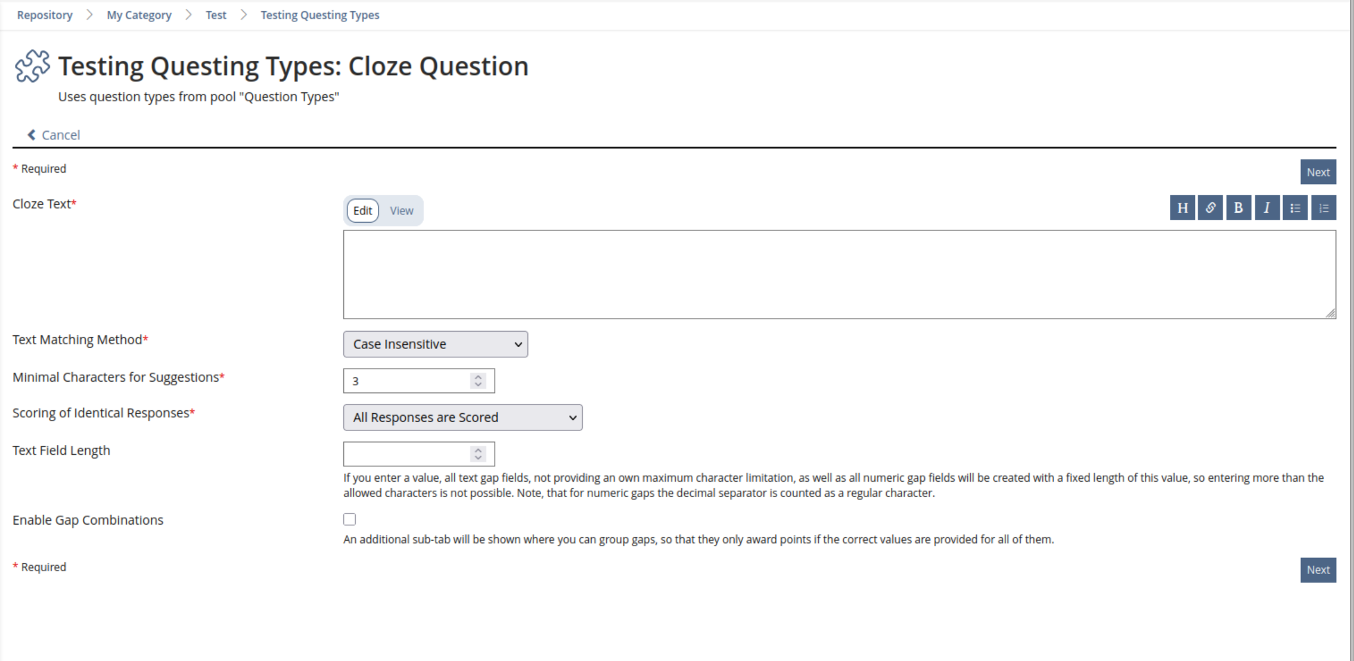Apply bold formatting in Cloze Text editor

coord(1238,208)
